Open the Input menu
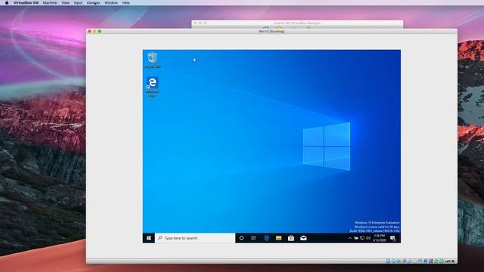This screenshot has height=272, width=484. pyautogui.click(x=78, y=3)
